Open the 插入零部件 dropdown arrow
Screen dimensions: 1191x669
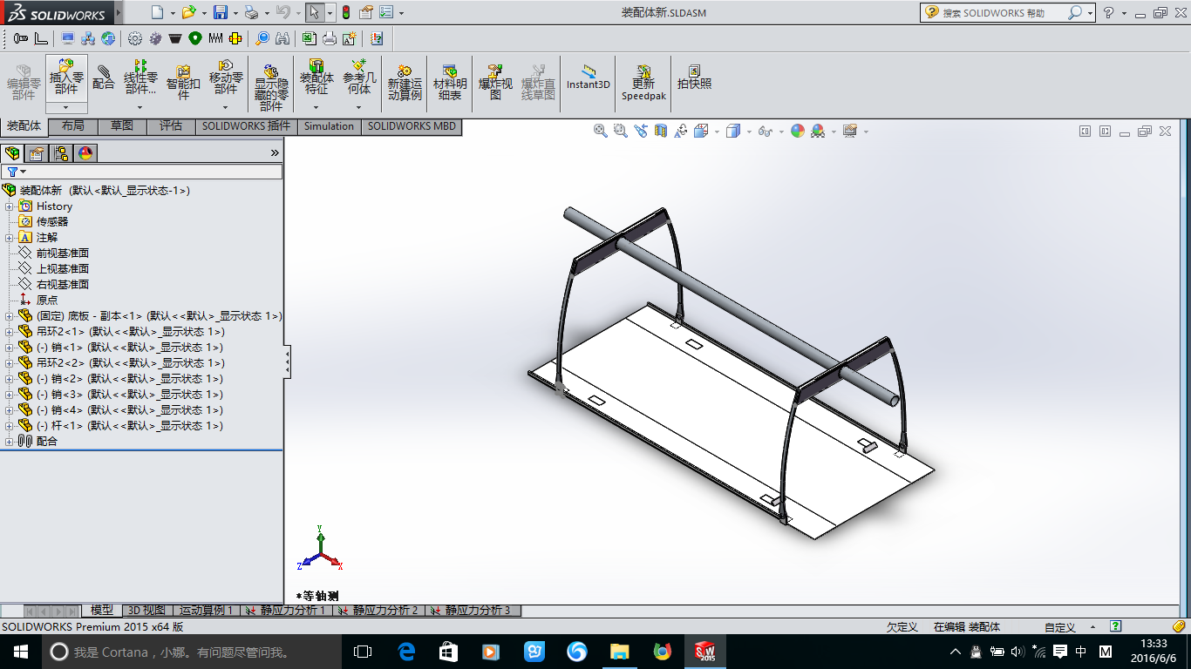click(x=66, y=108)
